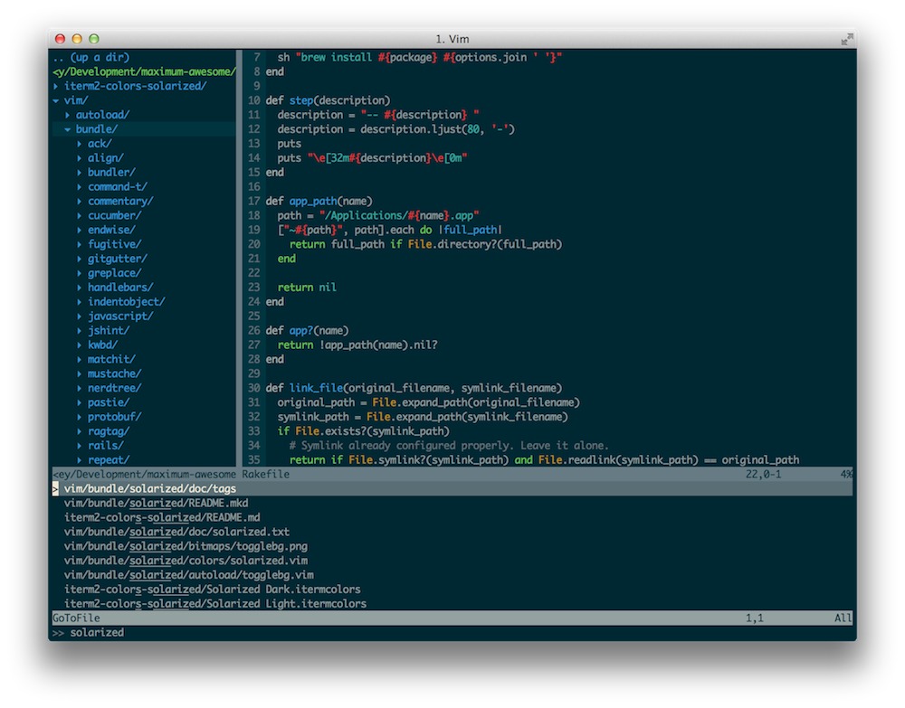This screenshot has width=905, height=708.
Task: Select the commentary/ folder
Action: [x=120, y=202]
